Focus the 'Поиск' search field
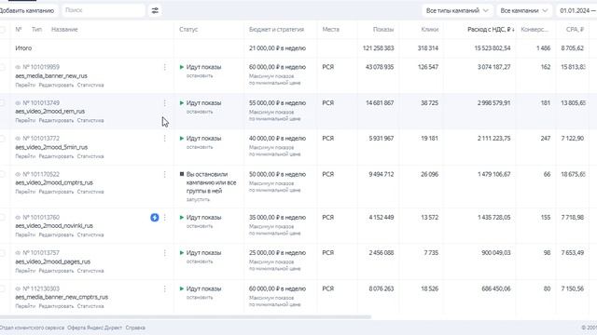 (x=104, y=10)
